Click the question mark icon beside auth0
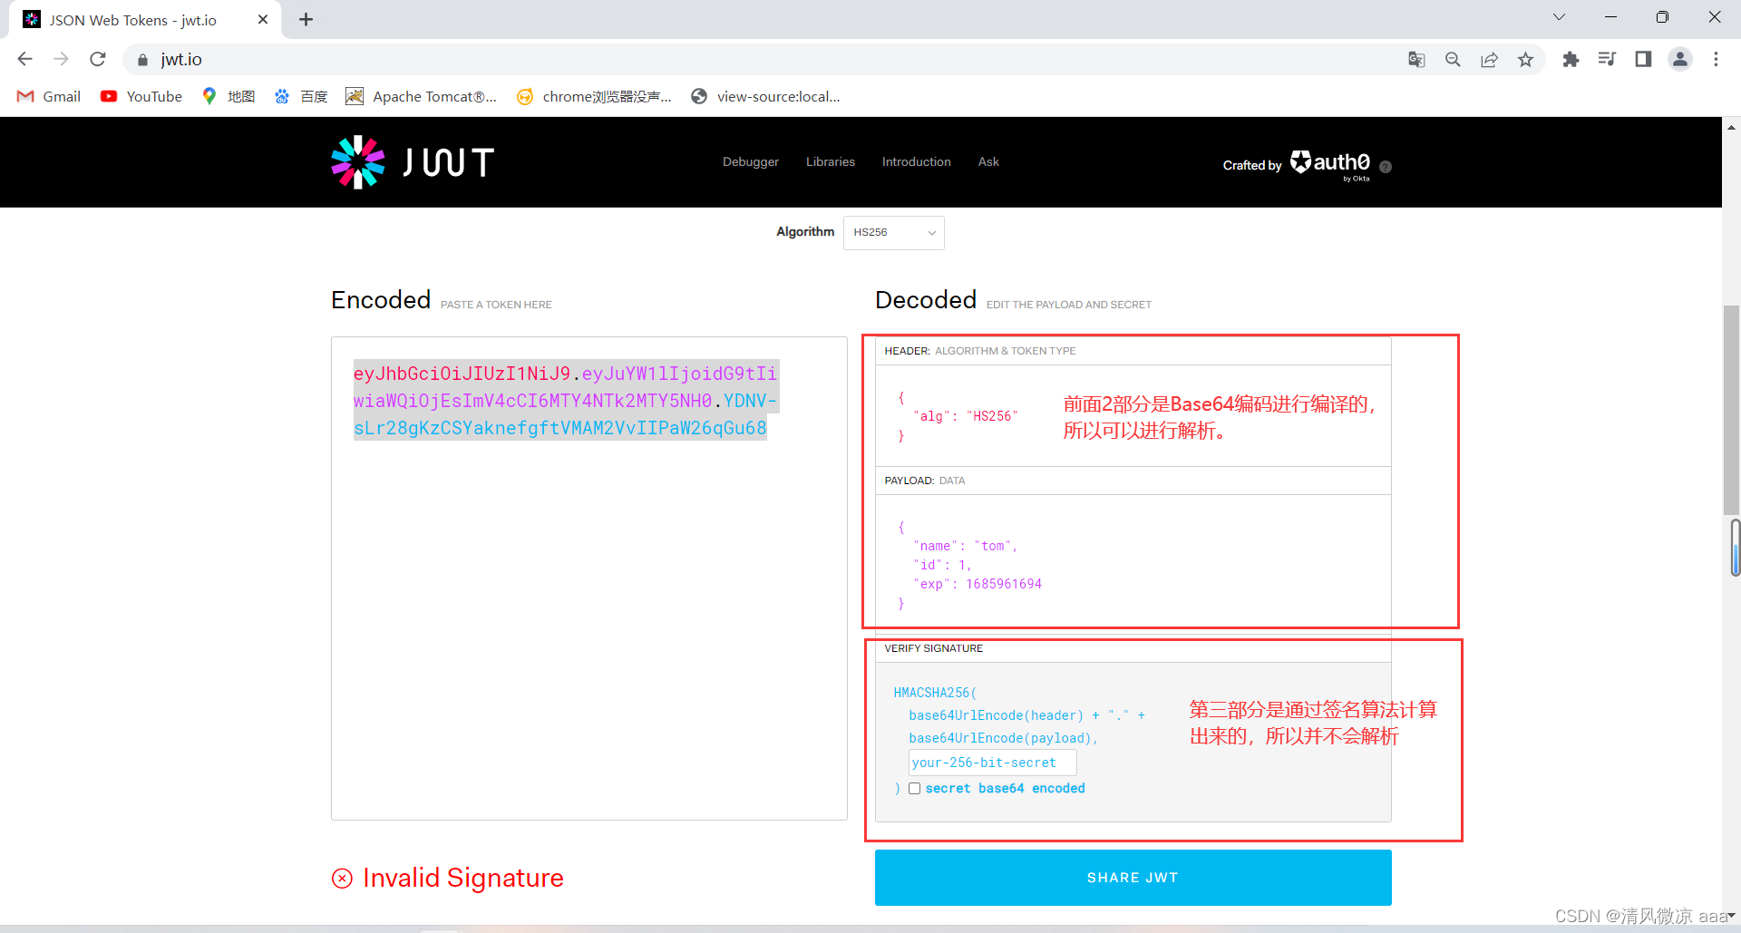Screen dimensions: 1741x933 tap(1386, 167)
